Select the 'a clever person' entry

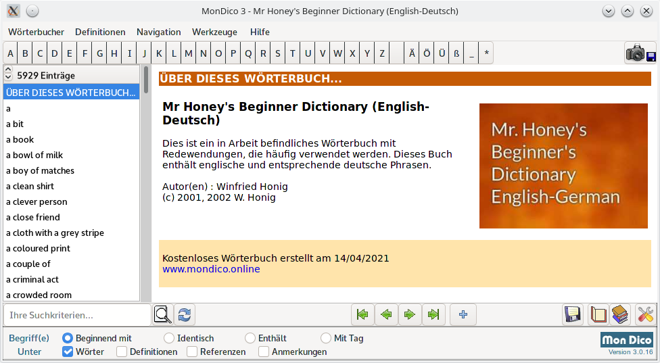coord(71,202)
